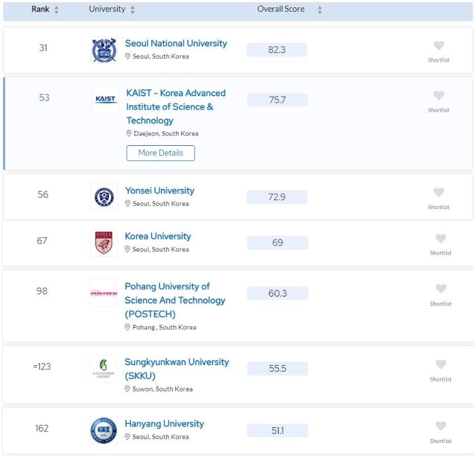This screenshot has height=456, width=476.
Task: Click Suwon, South Korea location text
Action: 162,389
